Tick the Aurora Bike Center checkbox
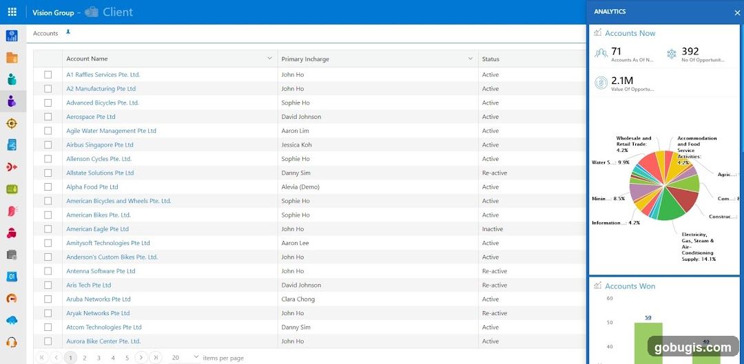This screenshot has width=744, height=364. [x=48, y=341]
